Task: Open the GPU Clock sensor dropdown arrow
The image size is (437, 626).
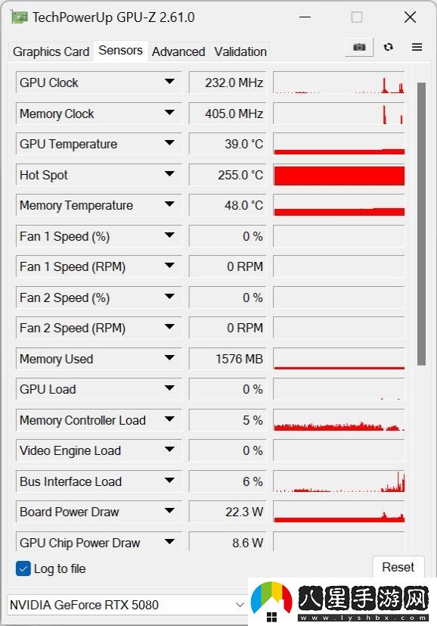Action: (x=169, y=82)
